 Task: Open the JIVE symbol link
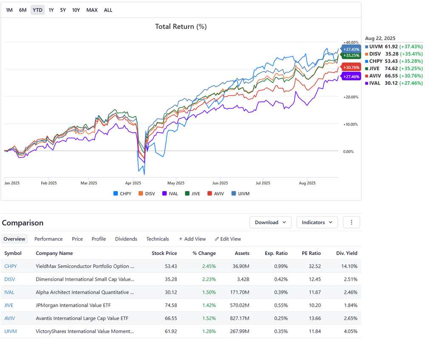click(x=9, y=305)
